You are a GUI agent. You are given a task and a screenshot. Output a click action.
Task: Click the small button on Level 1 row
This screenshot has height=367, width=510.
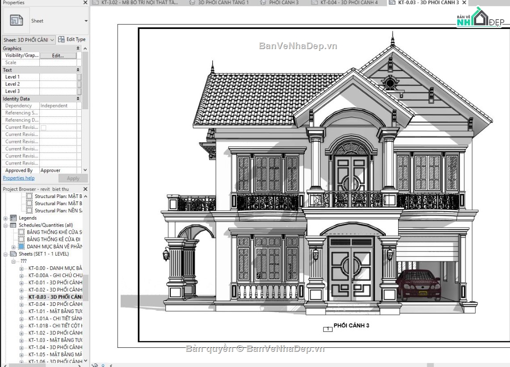point(79,77)
